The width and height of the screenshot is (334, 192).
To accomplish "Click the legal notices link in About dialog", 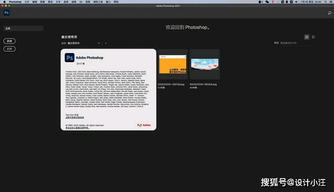I will pyautogui.click(x=77, y=128).
